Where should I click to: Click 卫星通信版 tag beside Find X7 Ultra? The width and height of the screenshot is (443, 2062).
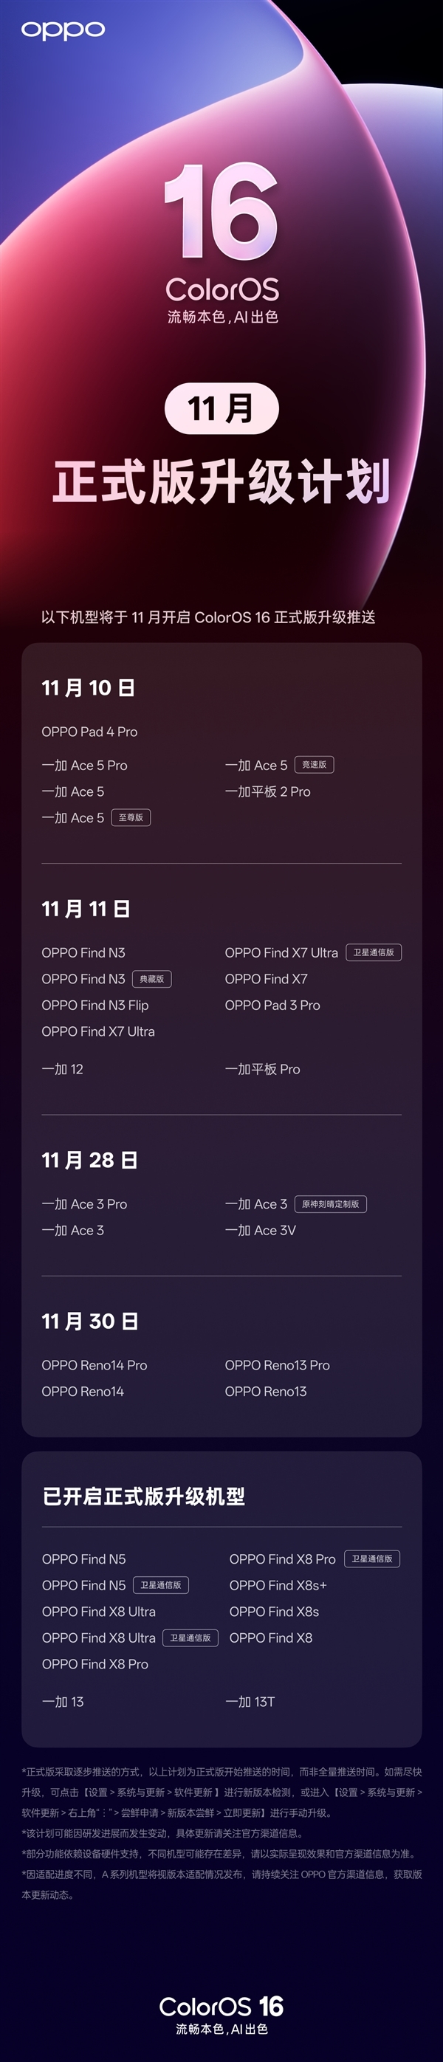point(374,952)
